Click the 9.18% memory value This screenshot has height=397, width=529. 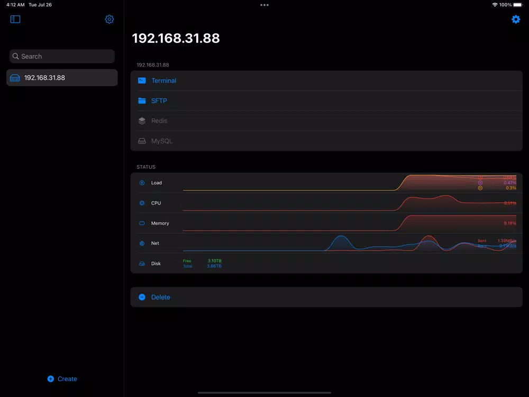pos(510,223)
